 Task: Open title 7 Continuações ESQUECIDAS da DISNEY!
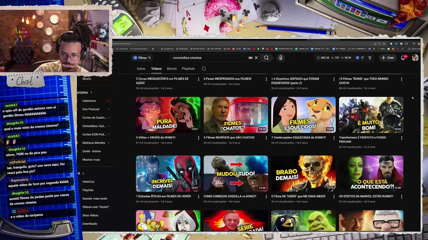click(299, 137)
